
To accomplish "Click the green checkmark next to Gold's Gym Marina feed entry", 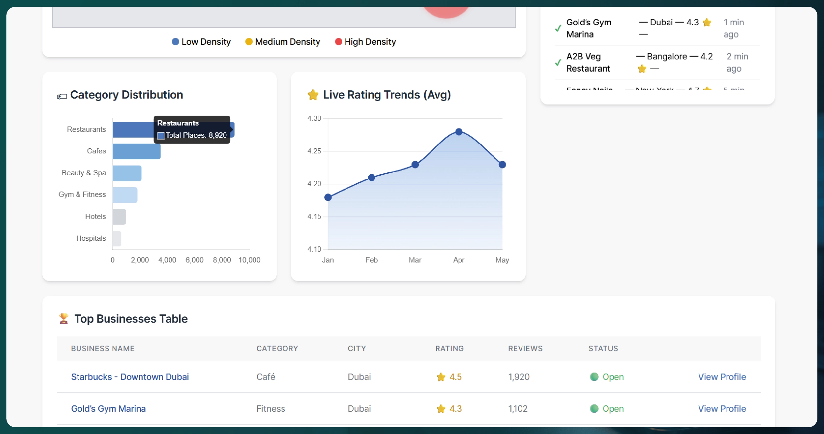I will coord(558,28).
